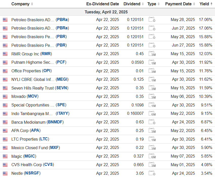Open the PBR ticker link in the first PBR row
This screenshot has width=215, height=177.
61,37
